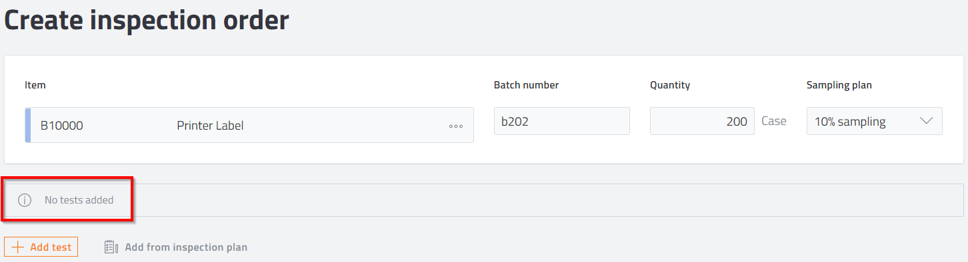Click the No tests added message
968x262 pixels.
(x=79, y=200)
